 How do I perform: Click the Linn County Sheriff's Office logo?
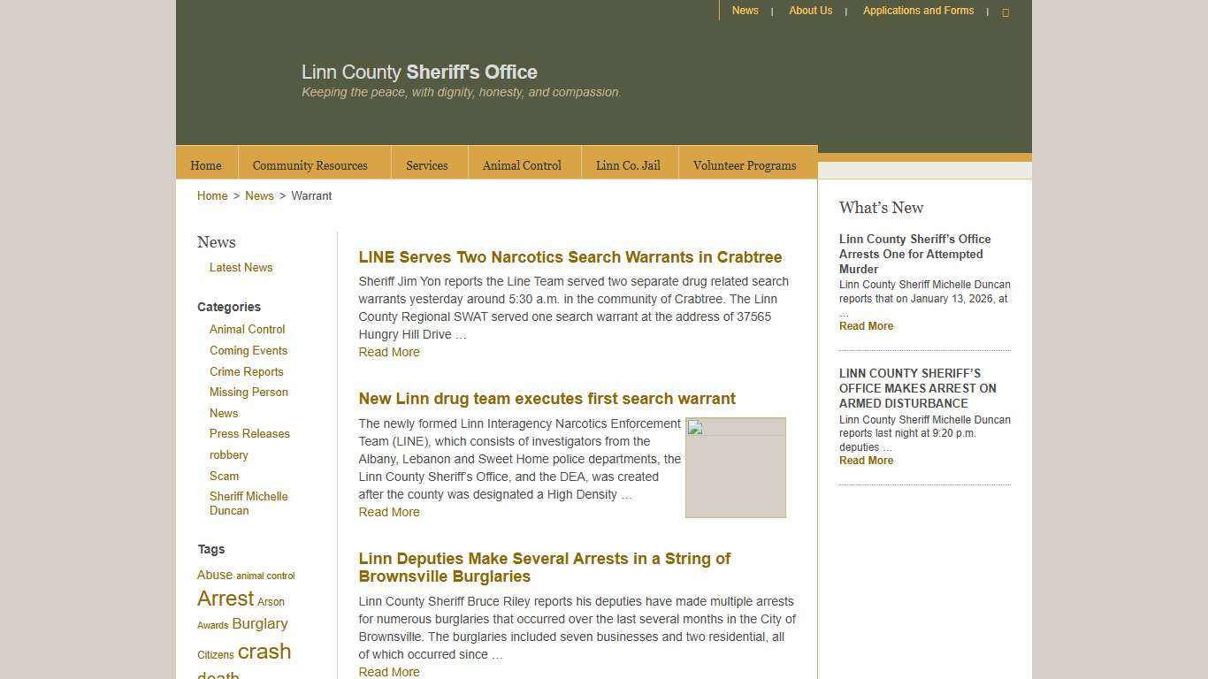(419, 72)
